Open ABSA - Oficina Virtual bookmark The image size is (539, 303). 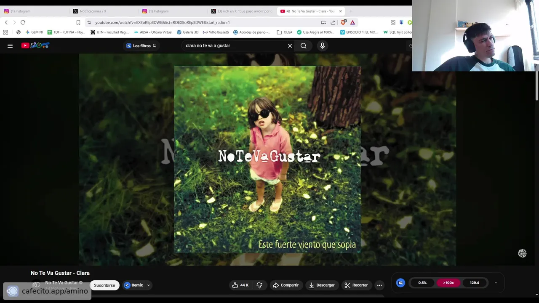[153, 32]
